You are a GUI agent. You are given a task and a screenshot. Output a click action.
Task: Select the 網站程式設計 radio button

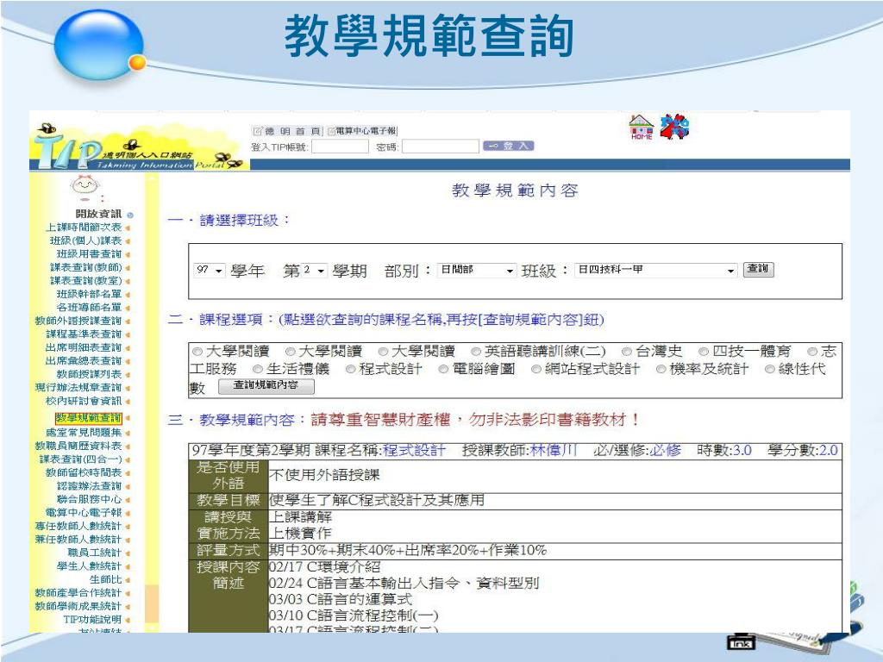click(x=536, y=369)
